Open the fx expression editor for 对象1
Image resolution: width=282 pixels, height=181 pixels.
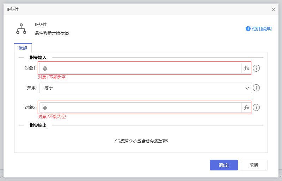[246, 68]
